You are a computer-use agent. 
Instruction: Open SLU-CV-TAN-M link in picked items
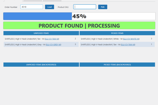click(128, 45)
